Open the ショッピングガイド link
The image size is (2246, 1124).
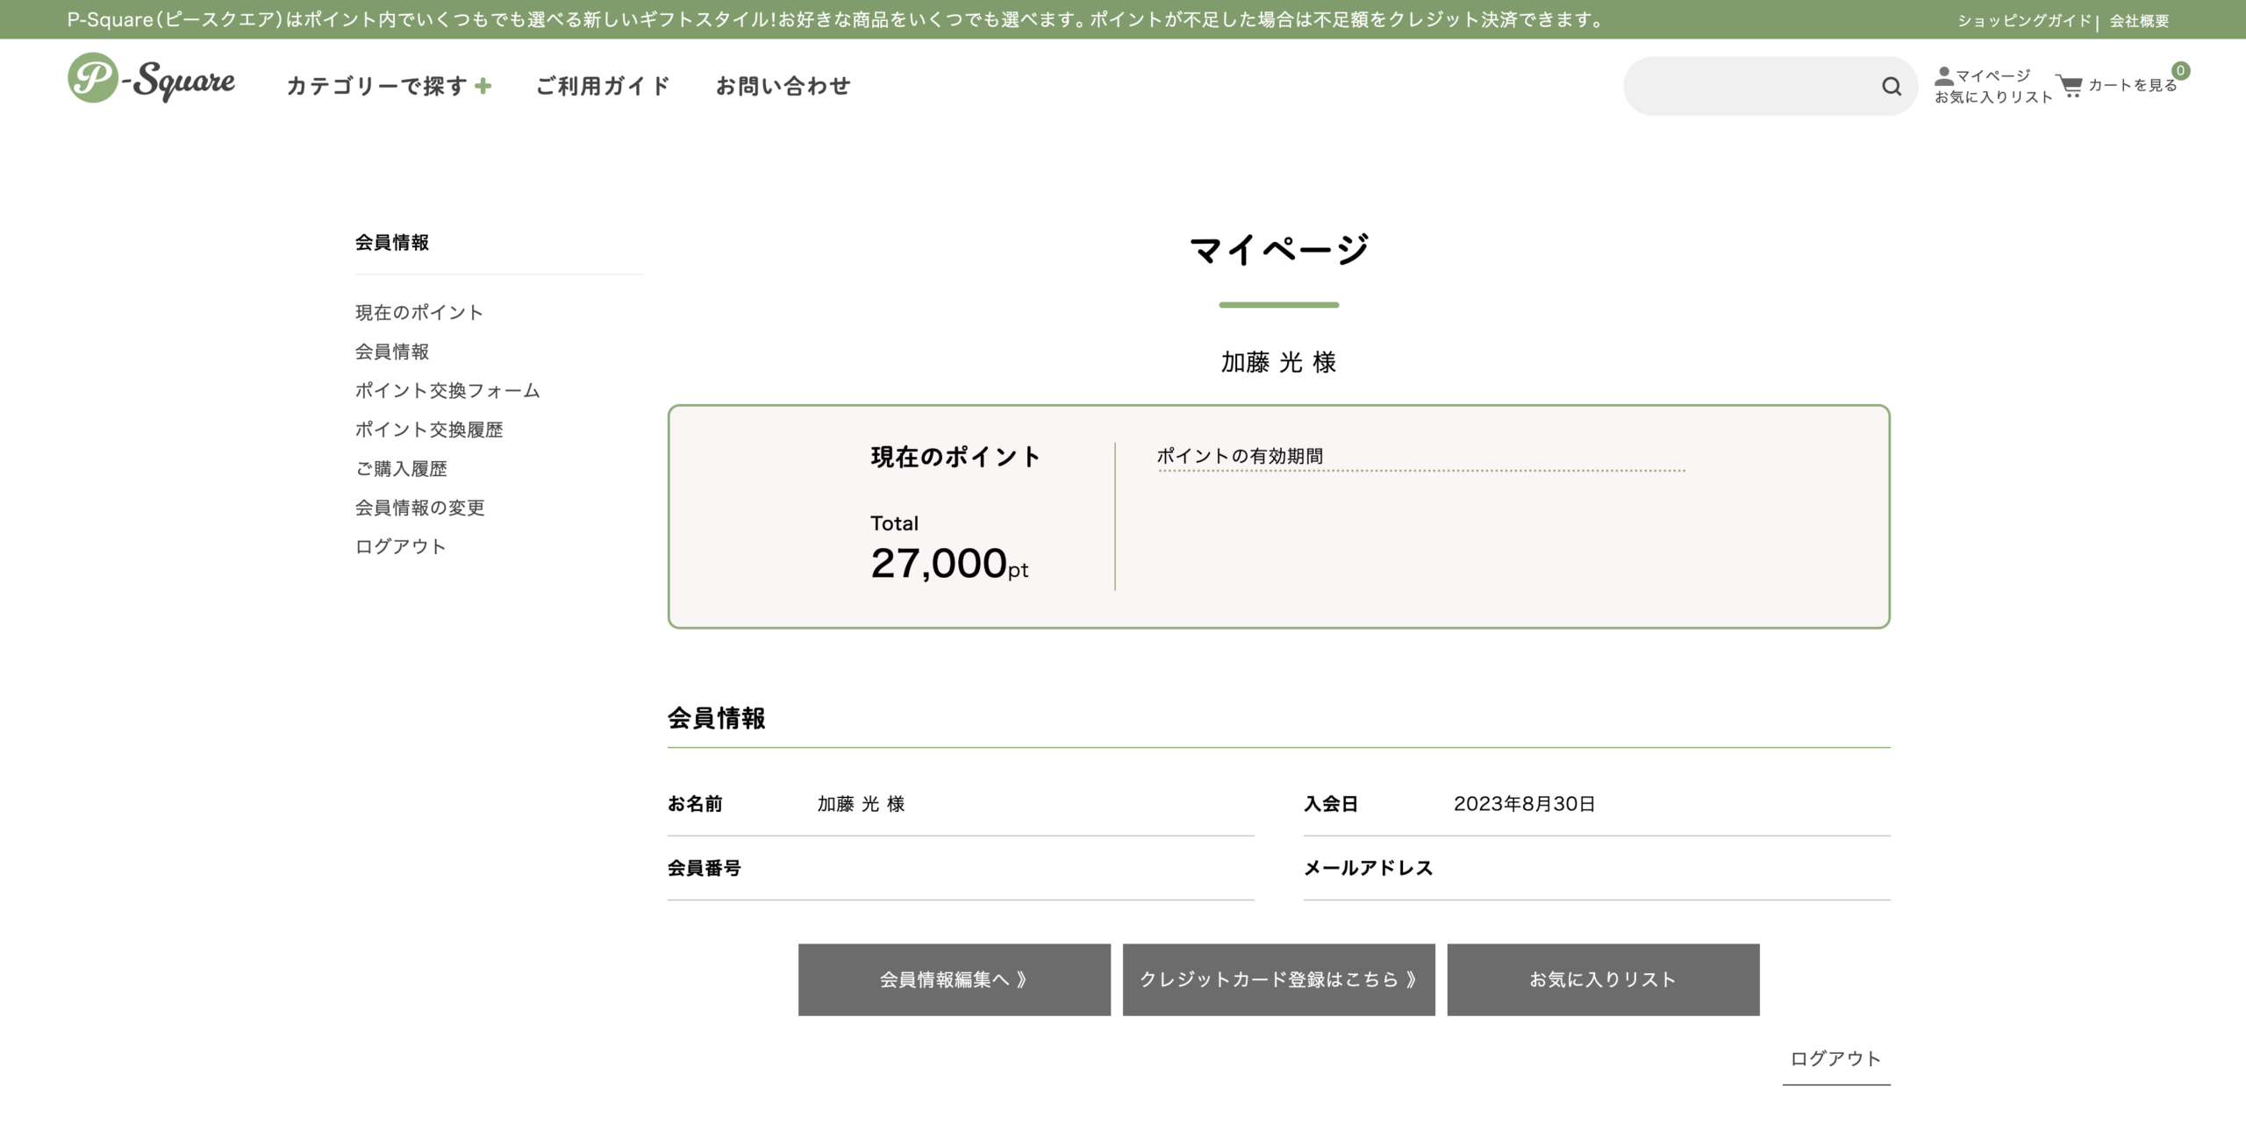point(2024,21)
